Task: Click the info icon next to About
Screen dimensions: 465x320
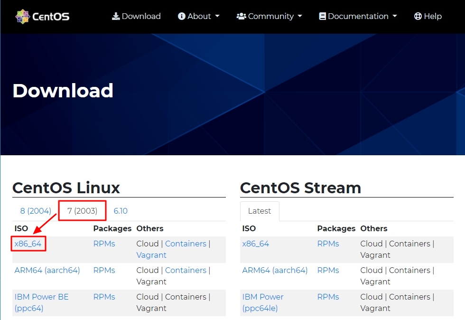Action: (x=181, y=16)
